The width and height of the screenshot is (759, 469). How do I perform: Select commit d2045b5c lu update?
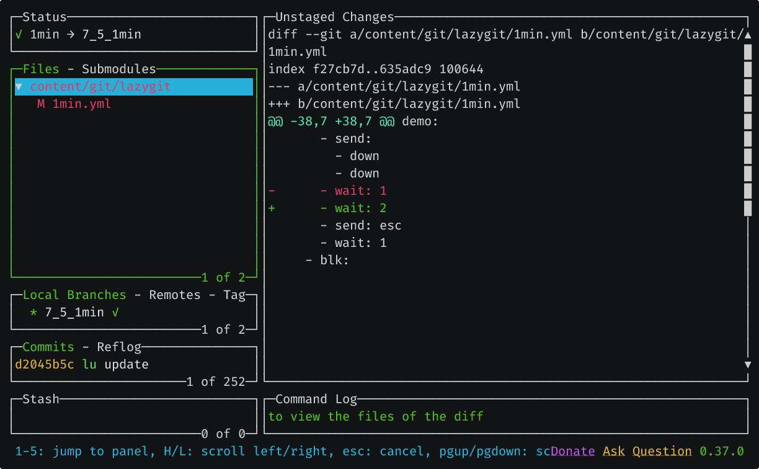click(x=81, y=364)
